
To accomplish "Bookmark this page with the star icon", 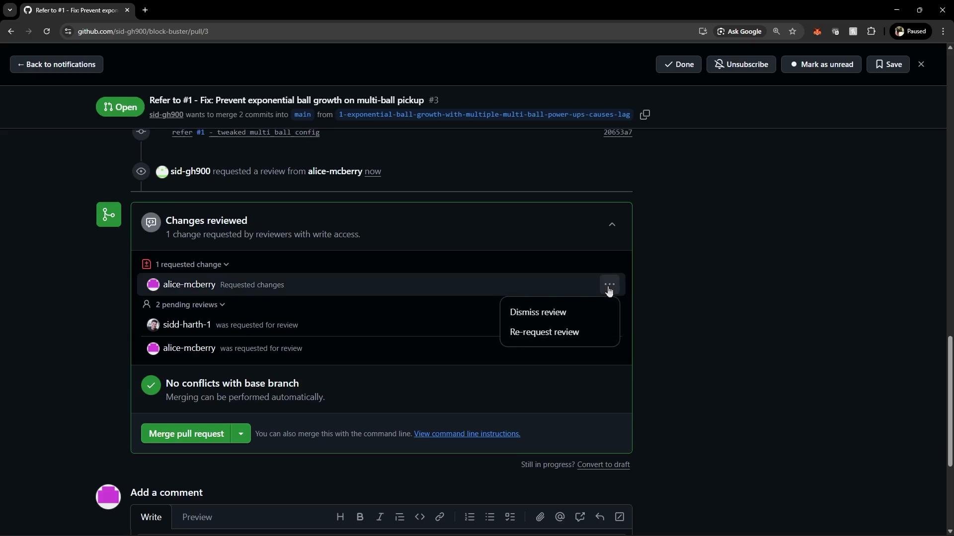I will 793,31.
